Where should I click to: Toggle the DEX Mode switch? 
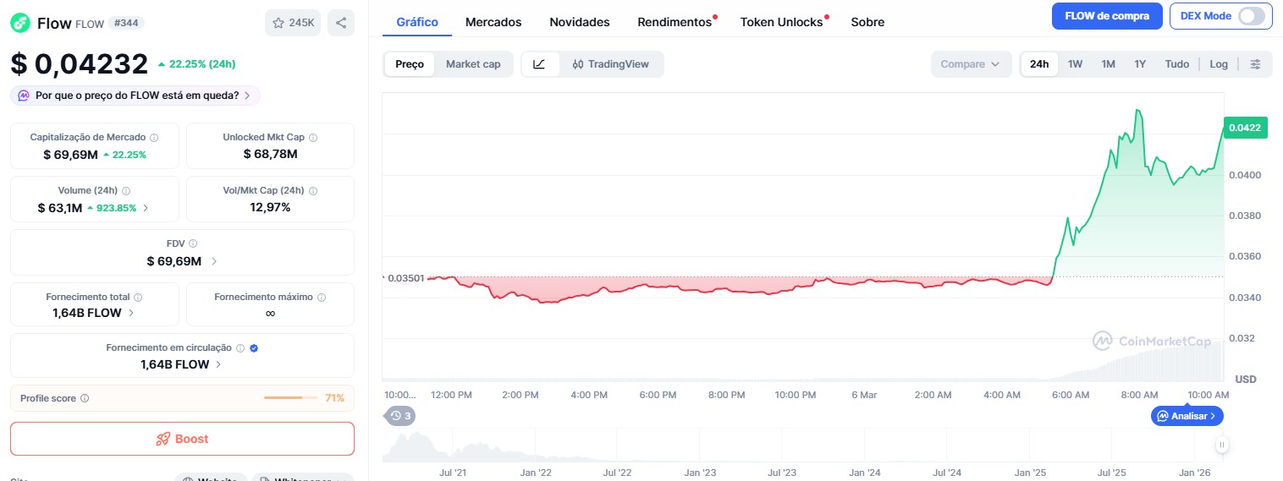[1252, 16]
